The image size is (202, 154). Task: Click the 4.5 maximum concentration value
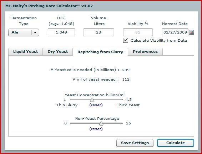pos(128,100)
